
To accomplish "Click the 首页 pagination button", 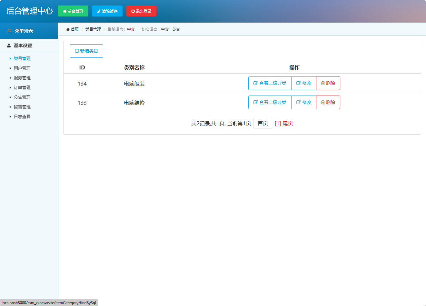I will [x=263, y=123].
